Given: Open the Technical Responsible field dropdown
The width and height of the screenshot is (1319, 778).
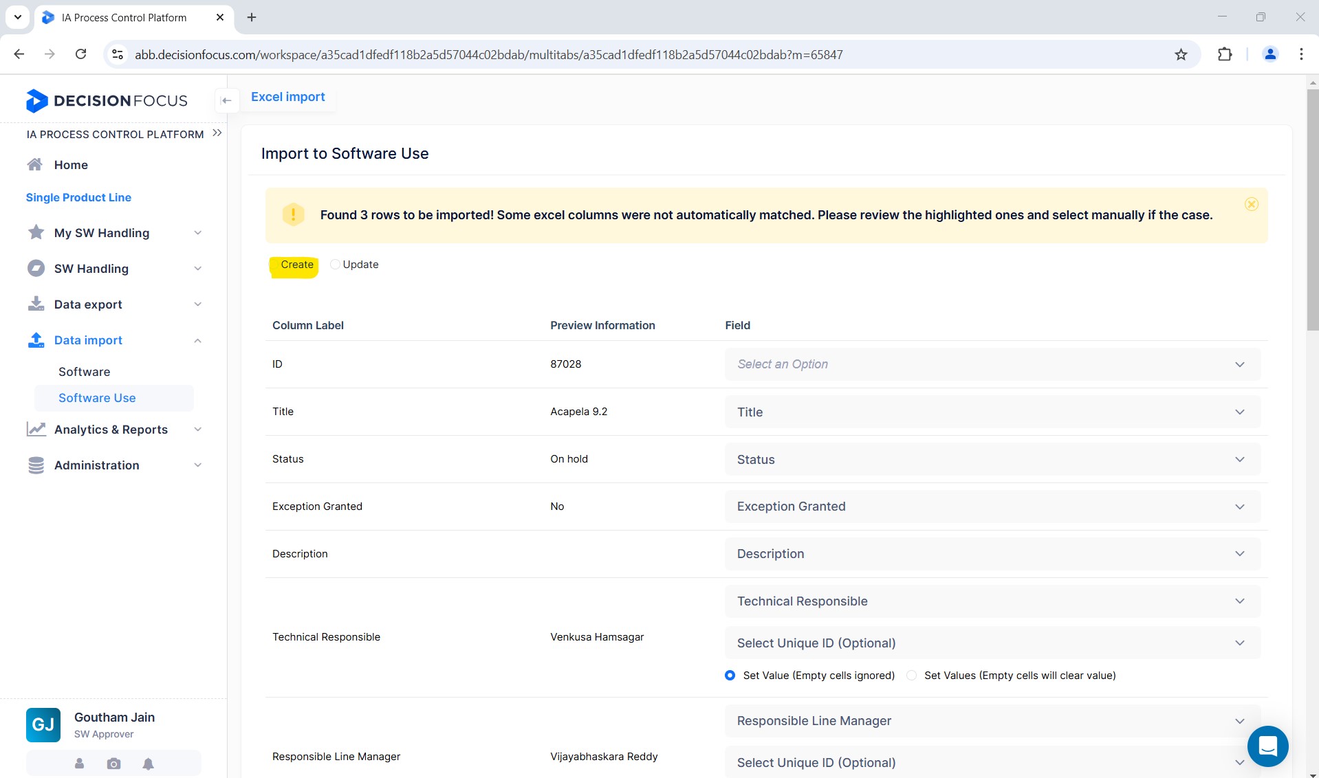Looking at the screenshot, I should point(992,601).
